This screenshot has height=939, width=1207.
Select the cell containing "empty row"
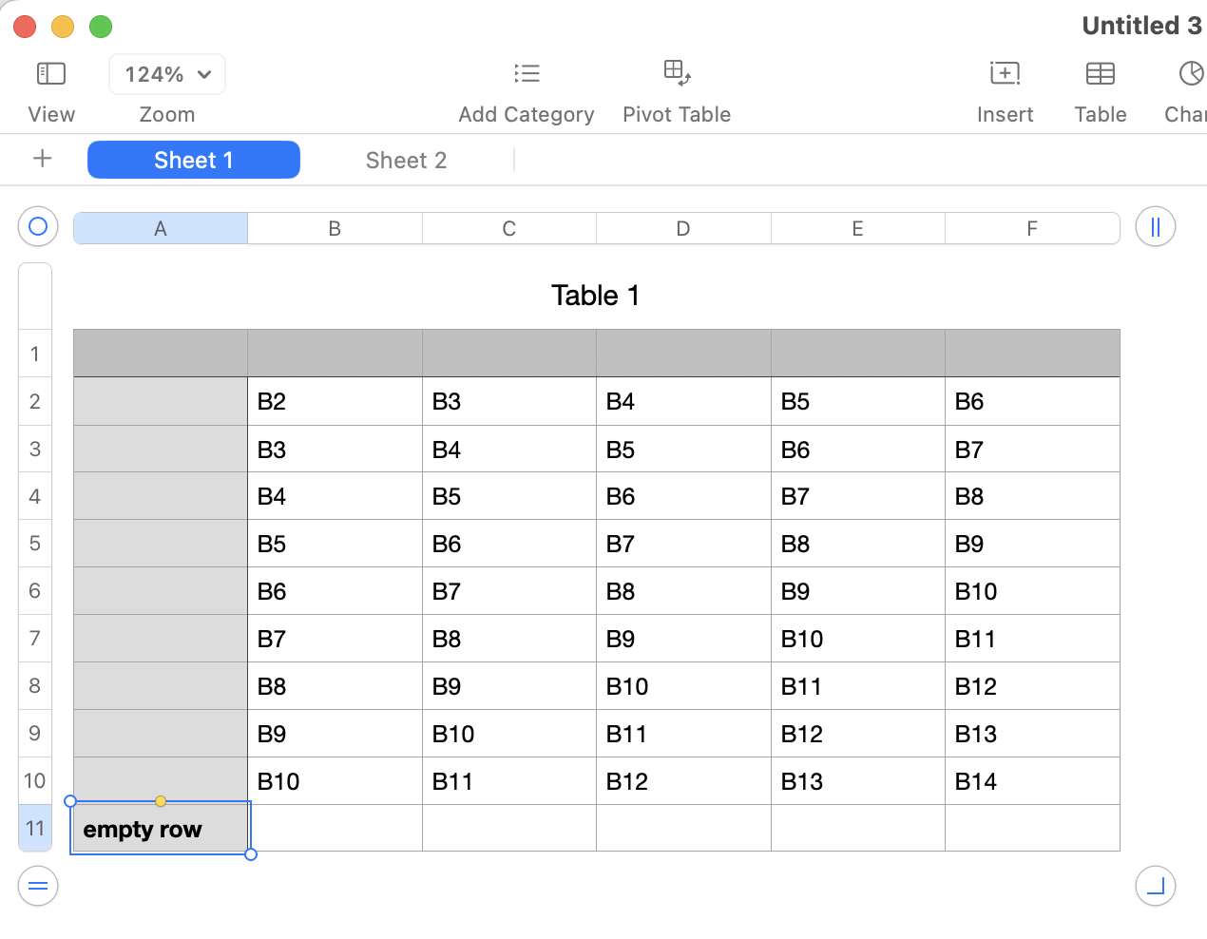coord(161,829)
